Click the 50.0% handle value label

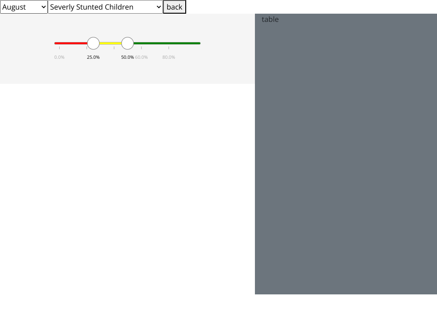127,57
